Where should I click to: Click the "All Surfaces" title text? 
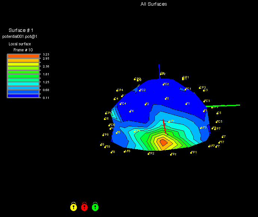coord(154,4)
